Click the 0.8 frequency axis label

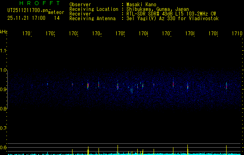pos(3,109)
